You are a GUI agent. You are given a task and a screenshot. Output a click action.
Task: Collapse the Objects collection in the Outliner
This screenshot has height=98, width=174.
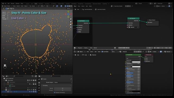point(4,90)
